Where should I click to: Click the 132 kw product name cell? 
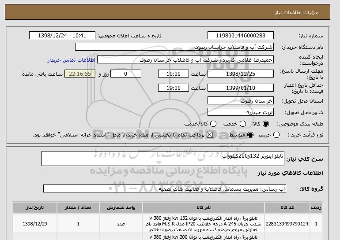click(x=204, y=224)
